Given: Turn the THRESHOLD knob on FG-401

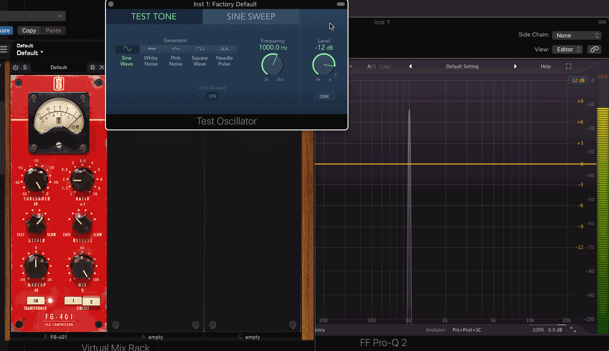Looking at the screenshot, I should [36, 180].
